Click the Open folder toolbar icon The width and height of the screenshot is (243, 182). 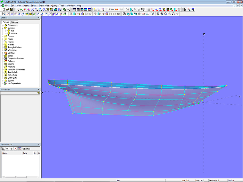(x=7, y=10)
